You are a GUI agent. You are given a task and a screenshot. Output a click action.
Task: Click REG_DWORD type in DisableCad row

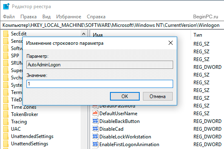click(207, 129)
